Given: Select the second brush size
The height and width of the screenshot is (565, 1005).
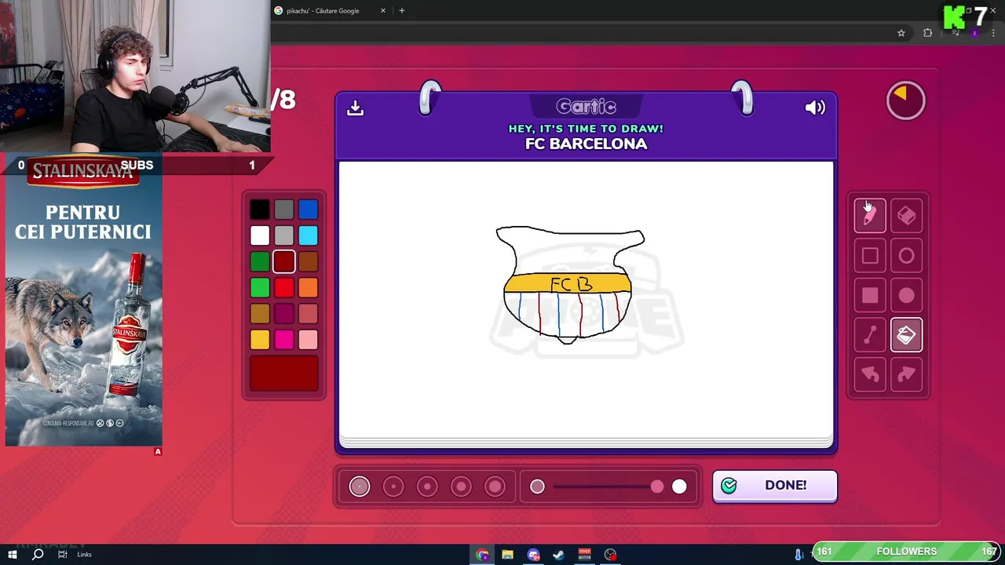Looking at the screenshot, I should 393,487.
